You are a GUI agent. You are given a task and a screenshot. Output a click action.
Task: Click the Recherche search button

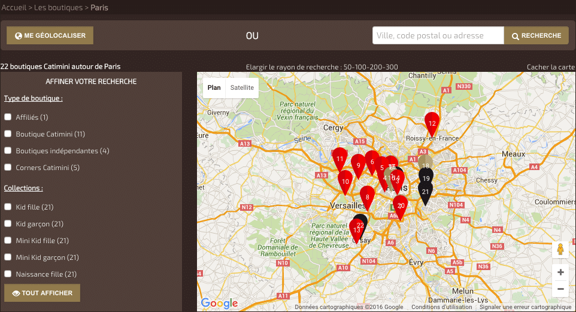click(x=536, y=35)
